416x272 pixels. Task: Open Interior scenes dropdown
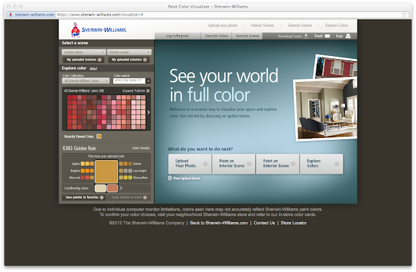tap(84, 52)
